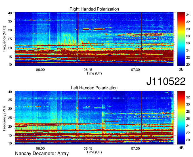Click the Right Handed Polarization title

[94, 9]
